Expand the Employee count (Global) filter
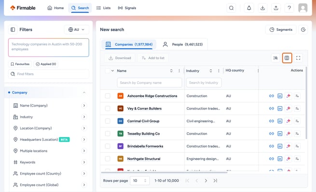Image resolution: width=316 pixels, height=192 pixels. coord(84,185)
